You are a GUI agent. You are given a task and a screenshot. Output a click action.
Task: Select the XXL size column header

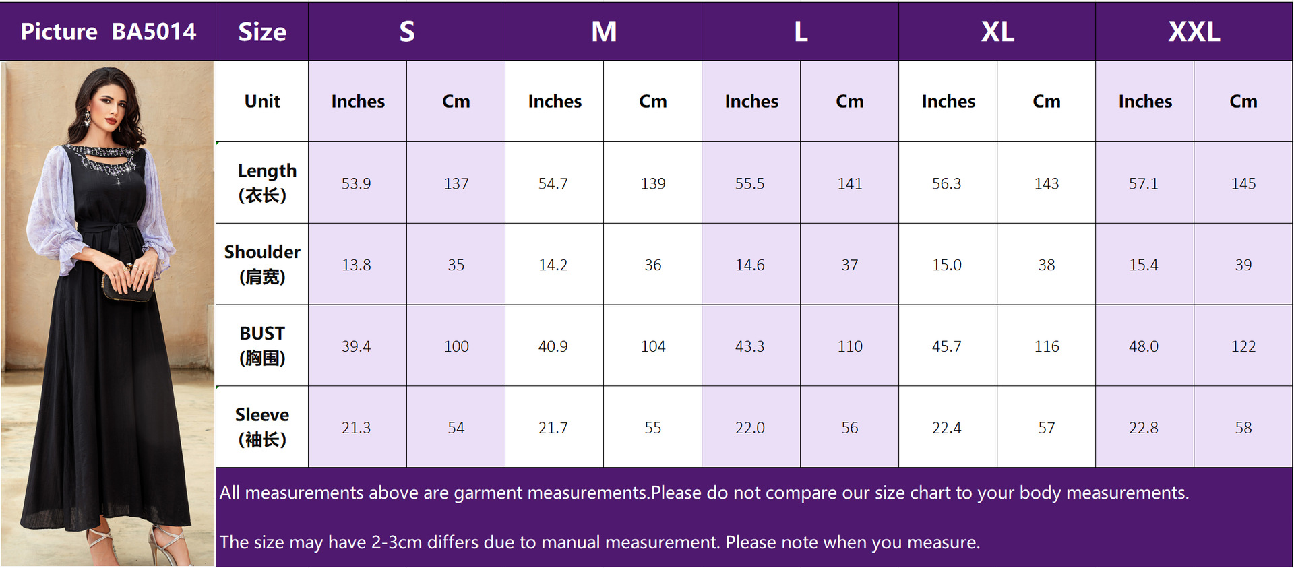[1194, 32]
